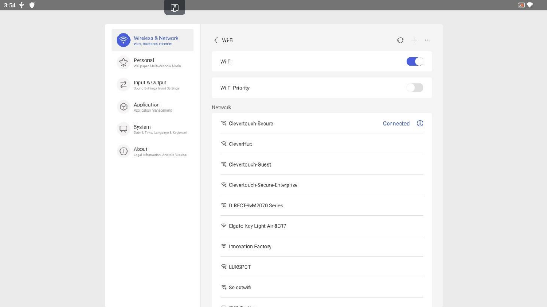Click the Wi-Fi signal icon beside CleverHub
547x307 pixels.
[224, 144]
